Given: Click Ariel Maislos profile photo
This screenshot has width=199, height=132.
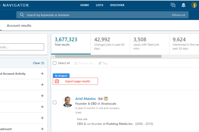Looking at the screenshot, I should point(68,102).
